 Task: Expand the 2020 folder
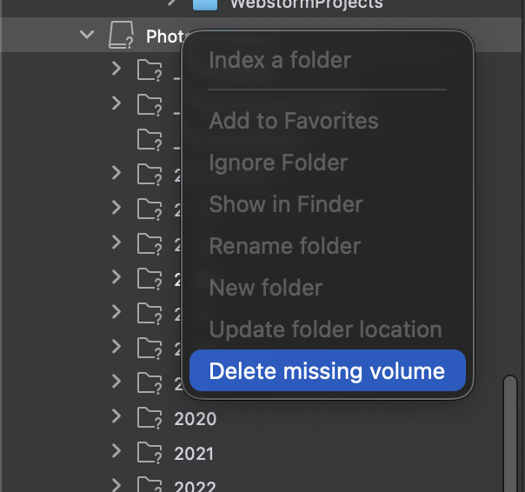tap(116, 416)
